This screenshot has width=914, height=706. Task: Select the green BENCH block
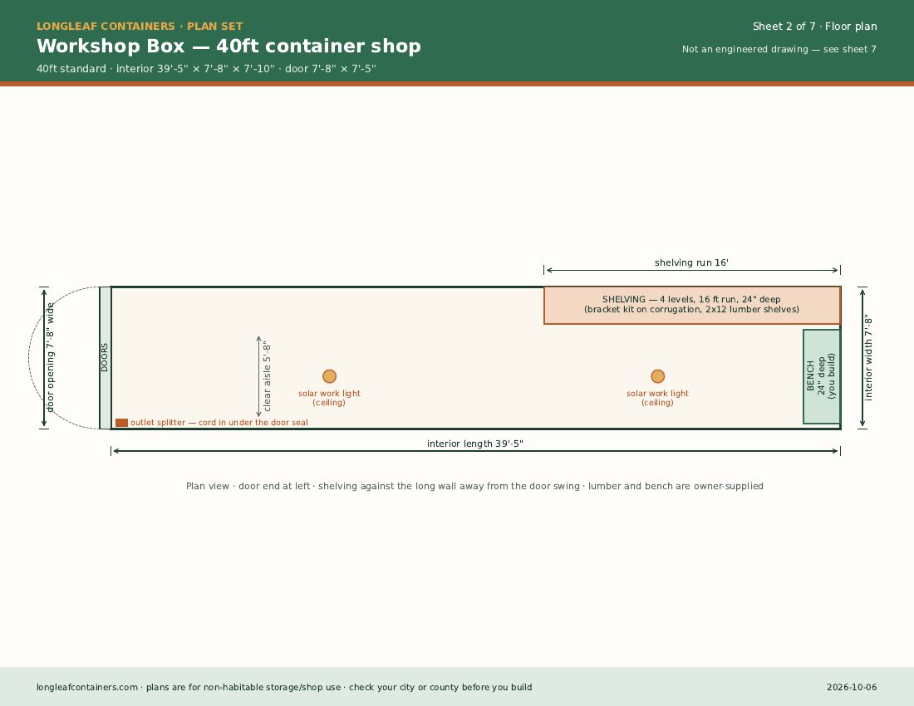pos(821,376)
